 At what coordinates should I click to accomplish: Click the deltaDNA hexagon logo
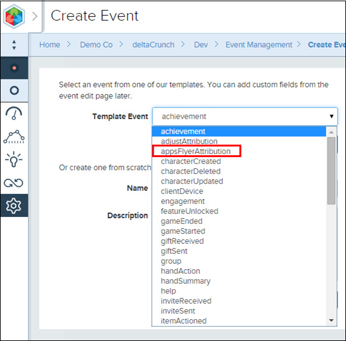coord(14,17)
